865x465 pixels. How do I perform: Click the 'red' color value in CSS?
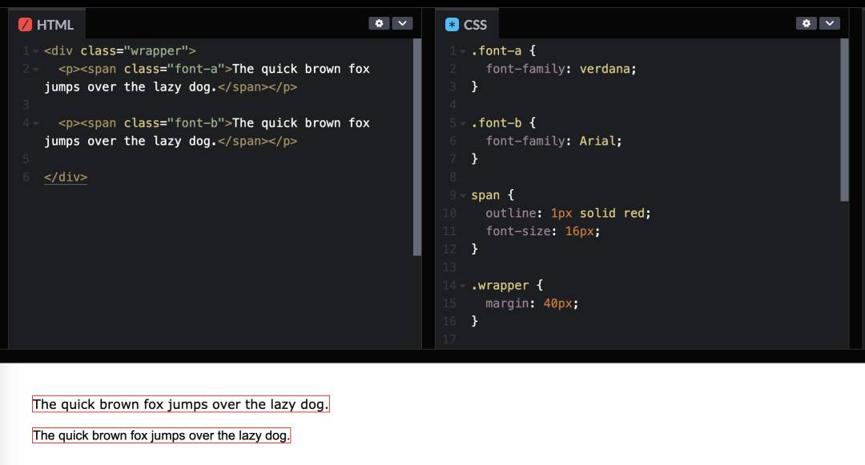[x=634, y=213]
